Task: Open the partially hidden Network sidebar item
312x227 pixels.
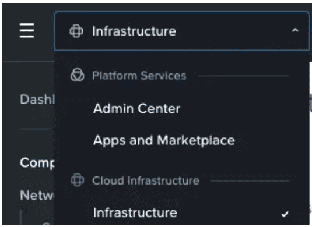Action: point(37,195)
